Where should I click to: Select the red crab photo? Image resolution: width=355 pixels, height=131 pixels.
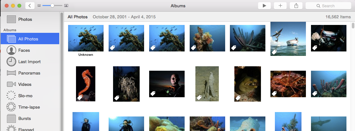[x=288, y=84]
